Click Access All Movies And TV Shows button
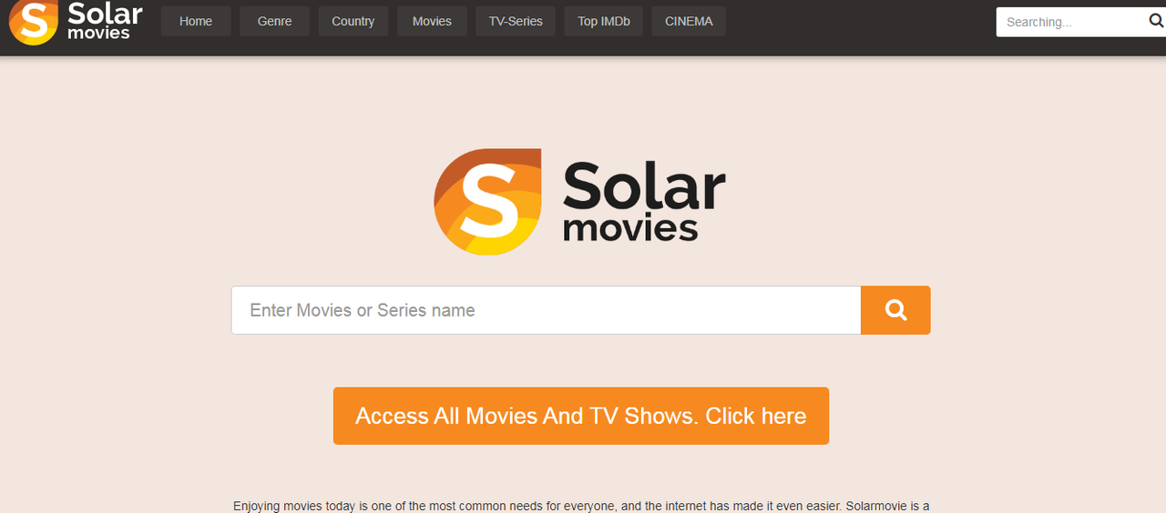 (581, 416)
